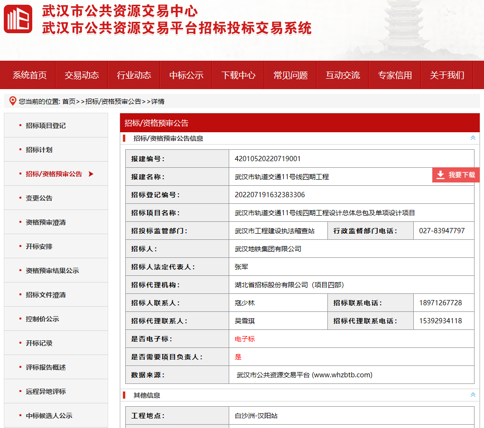Collapse the 招标/资格预审公告信息 section

tap(473, 138)
